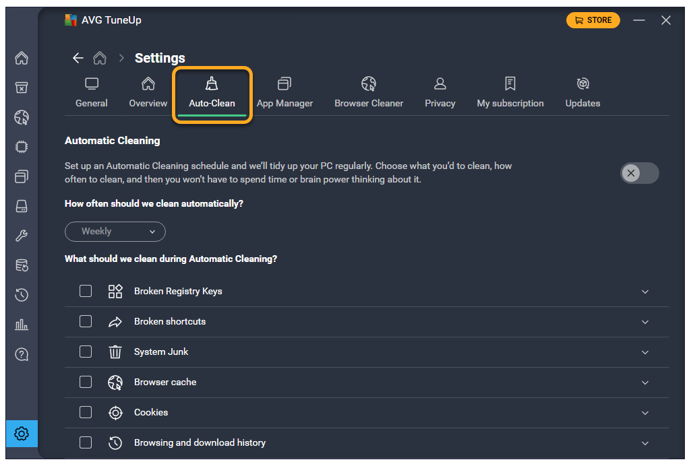Select the CPU chip icon in sidebar
Viewport: 691px width, 466px height.
[x=22, y=147]
